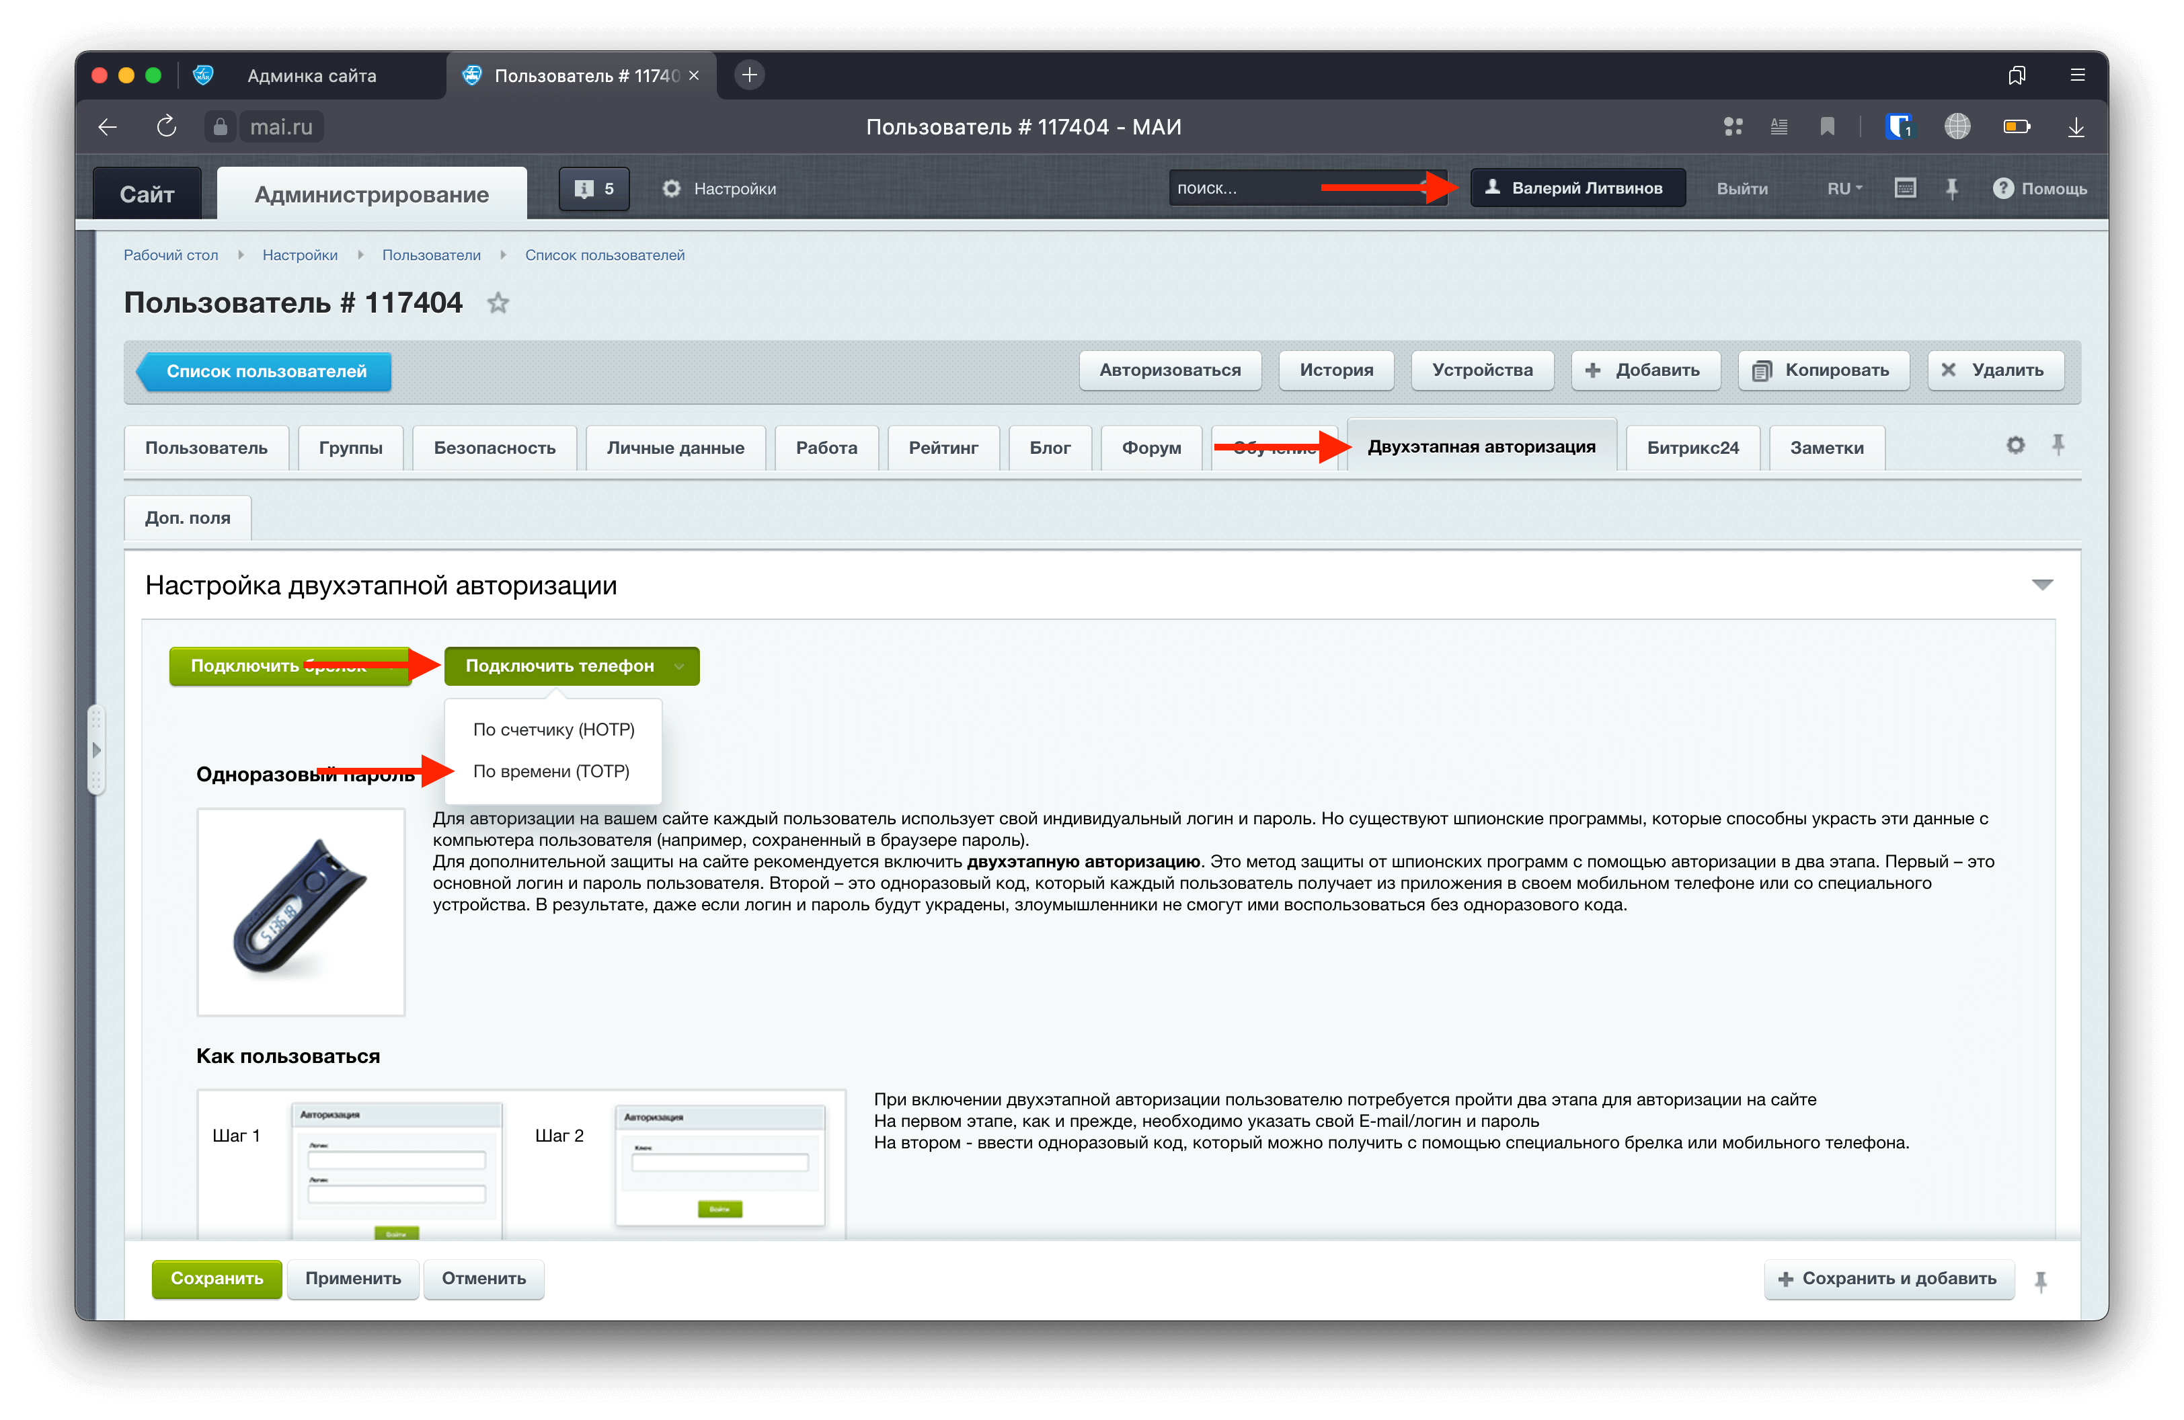Switch to the Сайт tab

(x=147, y=194)
